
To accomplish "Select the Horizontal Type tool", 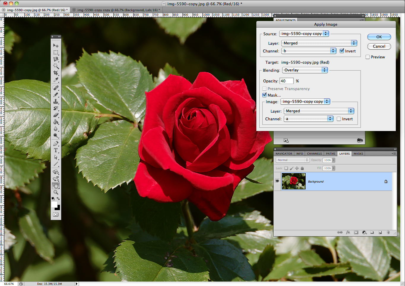I will pyautogui.click(x=56, y=150).
